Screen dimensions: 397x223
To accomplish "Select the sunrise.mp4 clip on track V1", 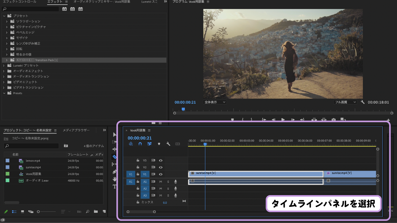I will tap(254, 174).
